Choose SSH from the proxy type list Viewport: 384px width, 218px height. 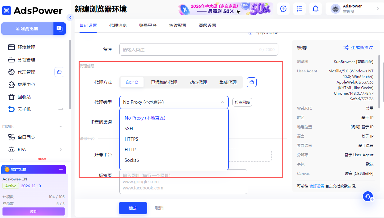coord(174,129)
